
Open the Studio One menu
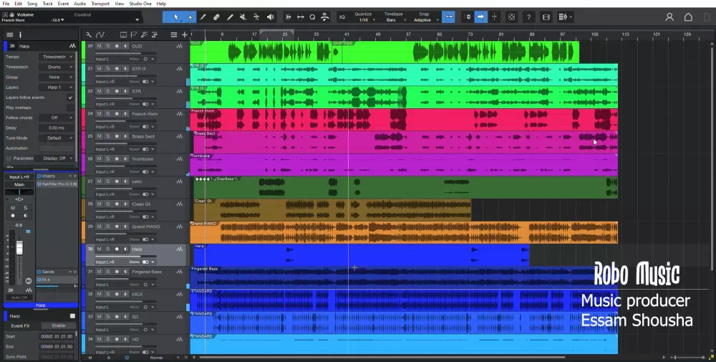pyautogui.click(x=140, y=3)
